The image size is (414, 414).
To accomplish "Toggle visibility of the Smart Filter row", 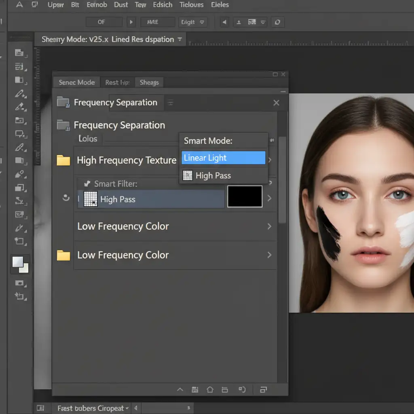I will 65,198.
